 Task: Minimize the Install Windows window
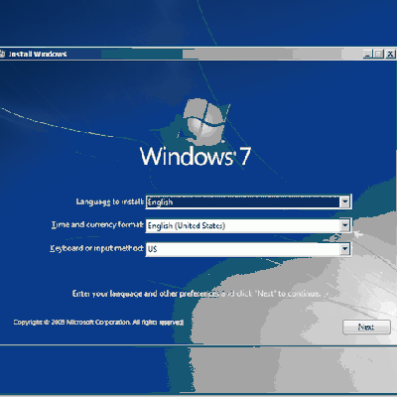tap(368, 54)
